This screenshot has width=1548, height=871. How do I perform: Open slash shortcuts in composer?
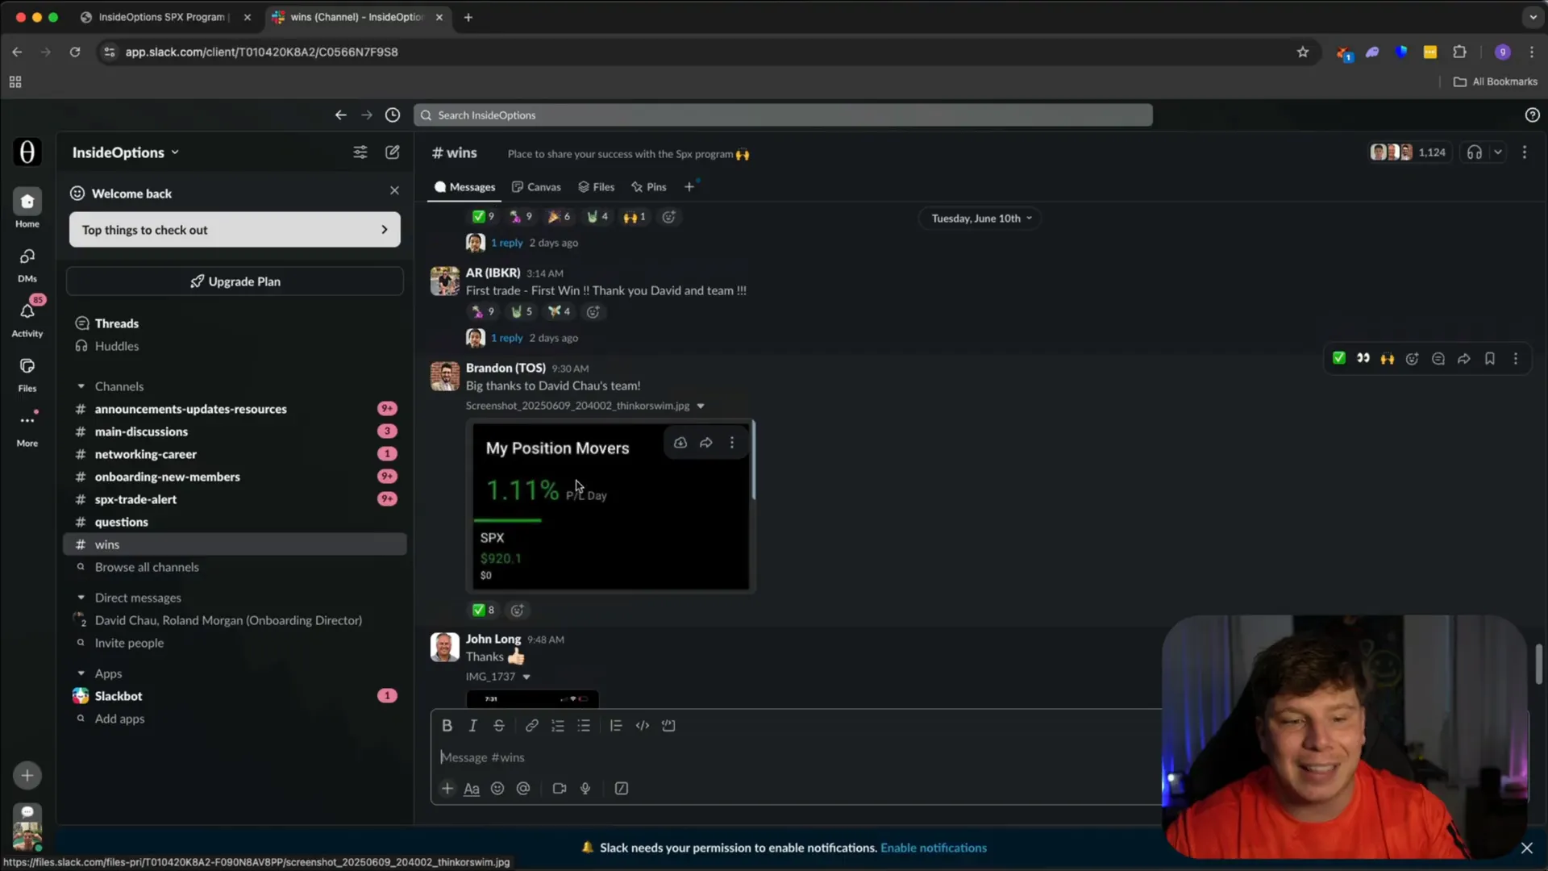pos(622,789)
